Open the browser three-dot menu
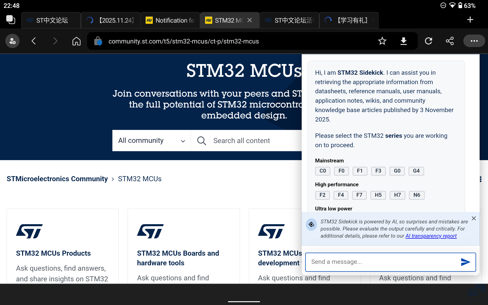 [474, 41]
